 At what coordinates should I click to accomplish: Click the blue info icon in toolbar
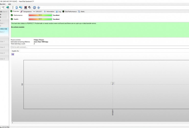[x=38, y=7]
